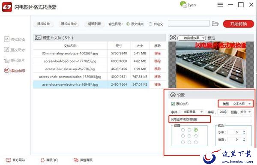Click the 微信客服 chat icon

click(76, 160)
